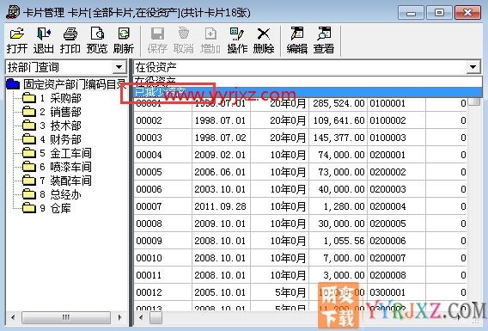Click the 编辑 (Edit) toolbar icon
This screenshot has width=488, height=331.
point(297,41)
